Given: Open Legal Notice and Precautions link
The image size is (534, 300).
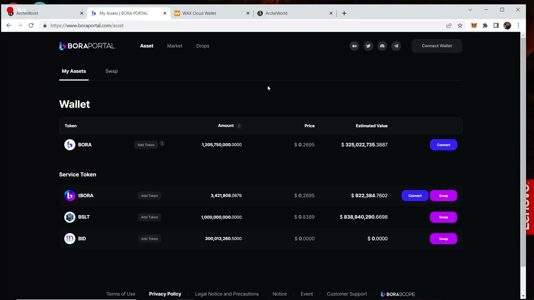Looking at the screenshot, I should (x=227, y=294).
